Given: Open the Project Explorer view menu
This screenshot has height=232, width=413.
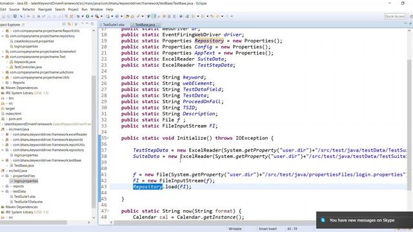Looking at the screenshot, I should point(76,24).
